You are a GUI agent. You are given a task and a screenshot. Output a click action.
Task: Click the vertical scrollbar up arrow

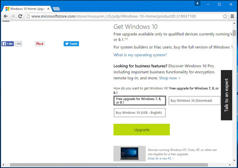(x=234, y=23)
